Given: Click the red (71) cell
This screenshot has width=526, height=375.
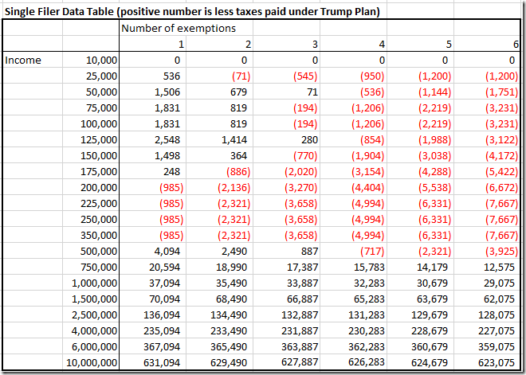Looking at the screenshot, I should pyautogui.click(x=219, y=76).
